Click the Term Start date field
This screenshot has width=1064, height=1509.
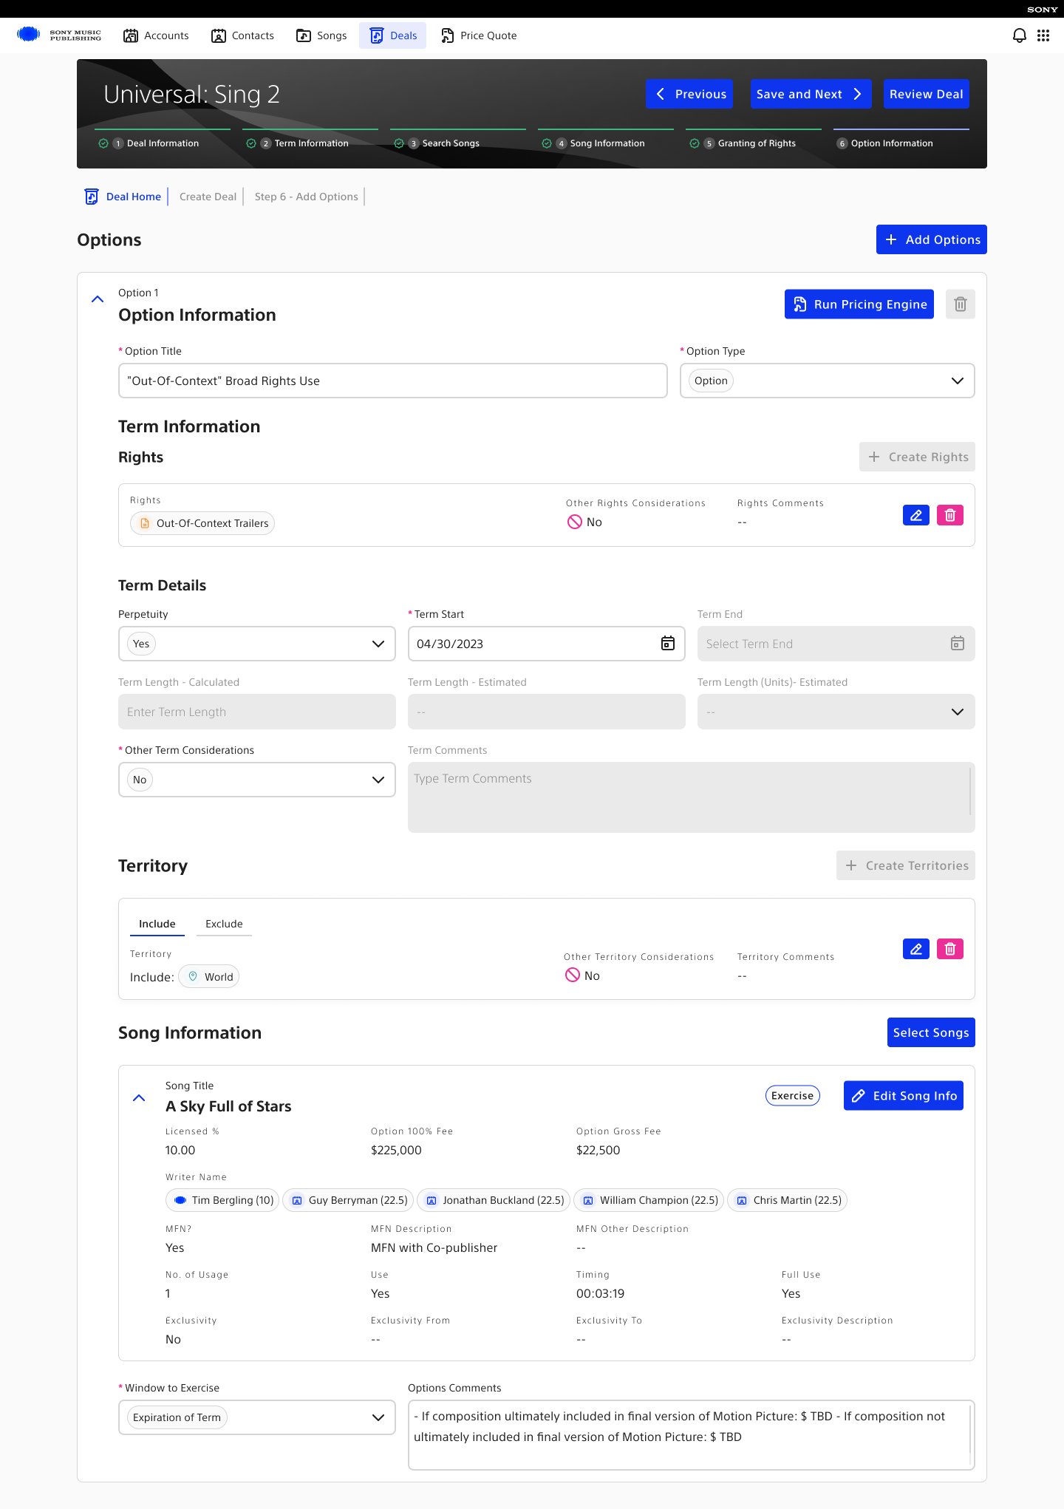tap(547, 644)
